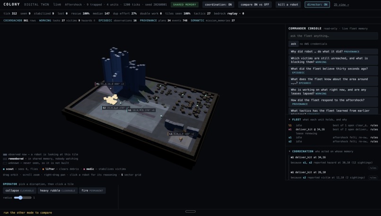The width and height of the screenshot is (381, 216).
Task: Click the WORKING tasks 27 memory stat
Action: point(52,21)
